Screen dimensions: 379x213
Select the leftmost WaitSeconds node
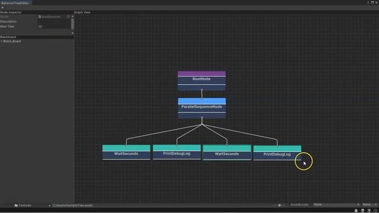click(x=126, y=152)
